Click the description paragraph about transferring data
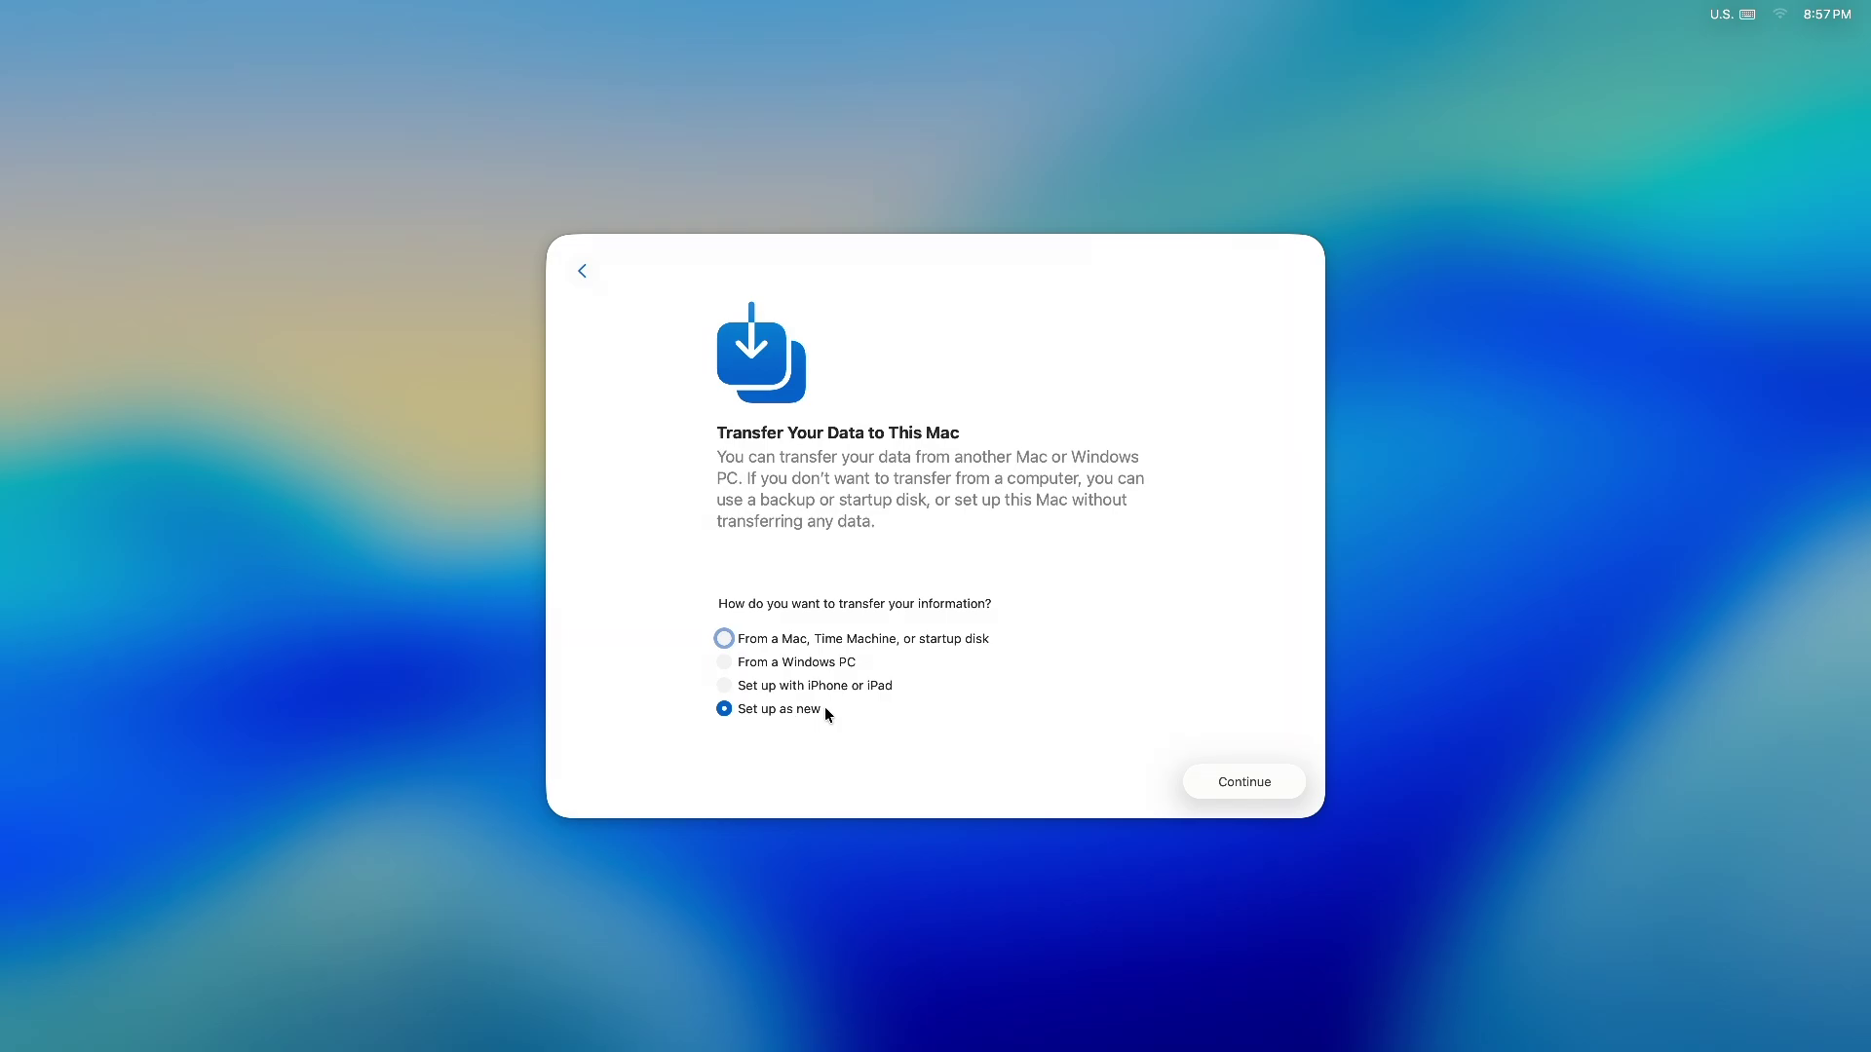This screenshot has width=1871, height=1052. [x=929, y=488]
